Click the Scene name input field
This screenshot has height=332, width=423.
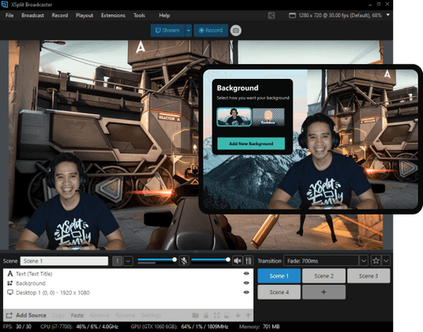64,261
